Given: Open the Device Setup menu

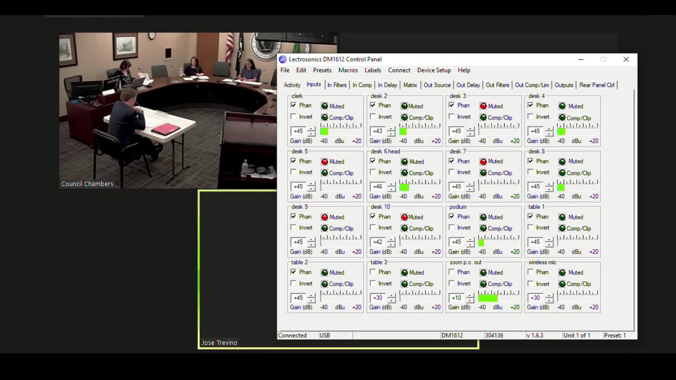Looking at the screenshot, I should coord(434,70).
